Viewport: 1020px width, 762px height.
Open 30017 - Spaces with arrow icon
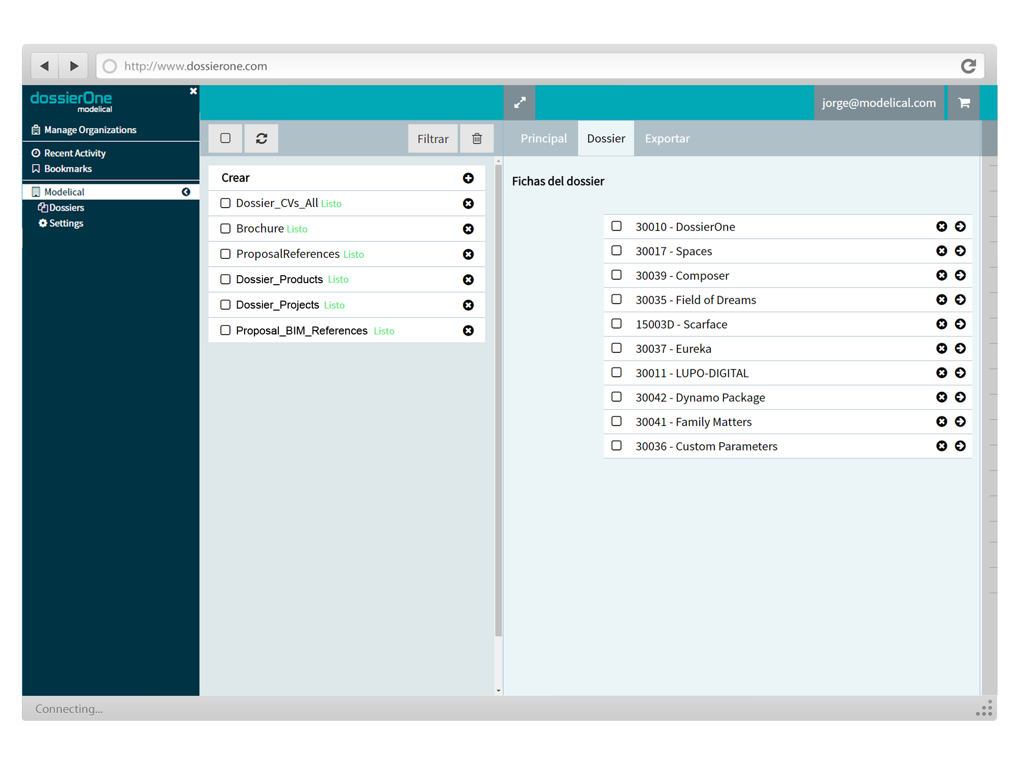[x=960, y=251]
